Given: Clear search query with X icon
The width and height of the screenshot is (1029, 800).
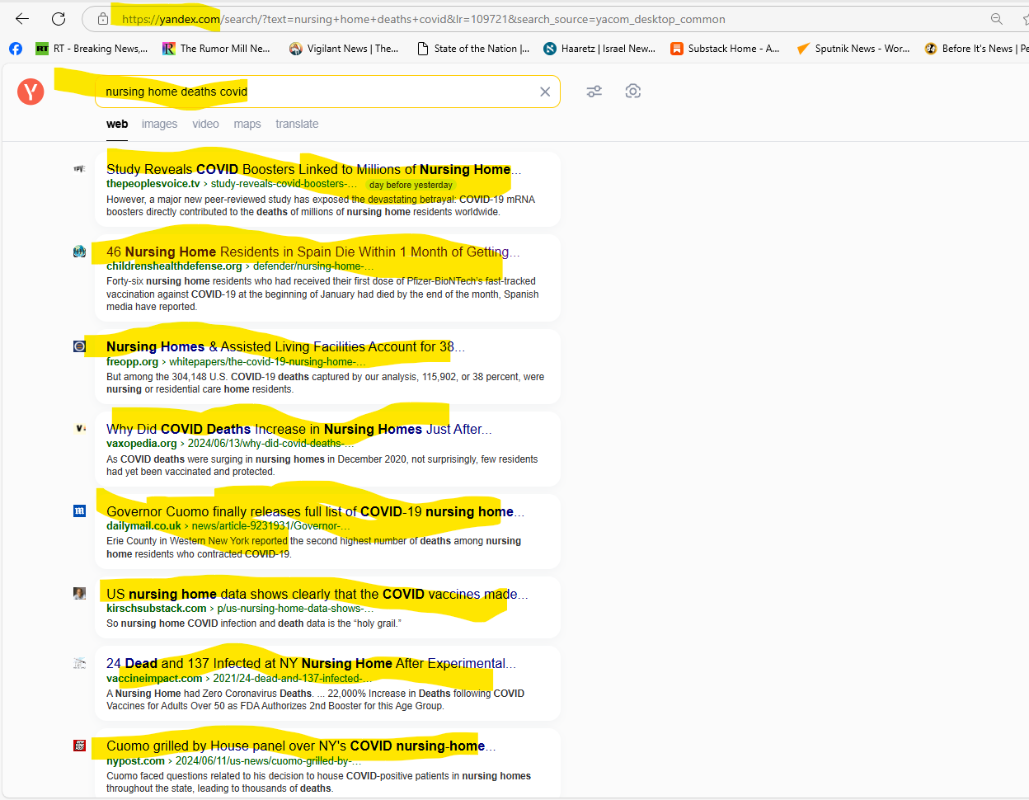Looking at the screenshot, I should click(x=545, y=92).
